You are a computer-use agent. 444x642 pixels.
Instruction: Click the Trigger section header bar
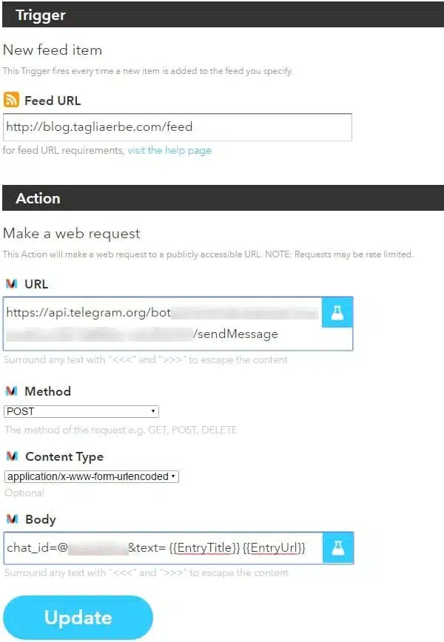[222, 14]
